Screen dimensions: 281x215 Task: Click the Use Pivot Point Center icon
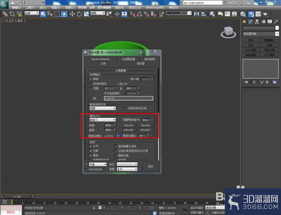pos(109,14)
